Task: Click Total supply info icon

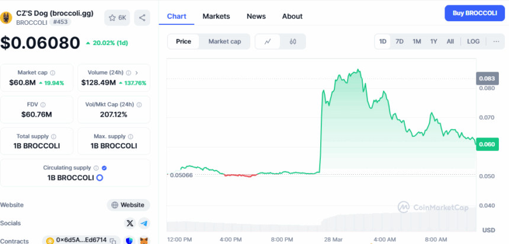Action: point(53,136)
